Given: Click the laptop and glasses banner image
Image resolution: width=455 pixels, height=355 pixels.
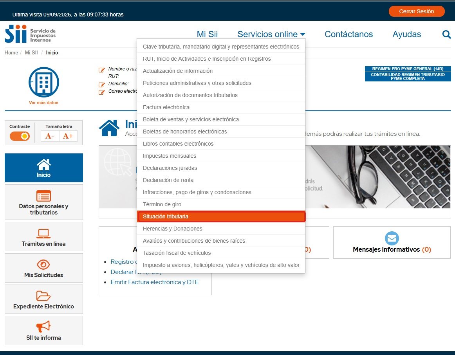Looking at the screenshot, I should click(378, 177).
